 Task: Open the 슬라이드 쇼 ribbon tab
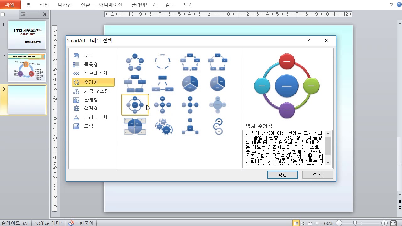click(x=144, y=5)
